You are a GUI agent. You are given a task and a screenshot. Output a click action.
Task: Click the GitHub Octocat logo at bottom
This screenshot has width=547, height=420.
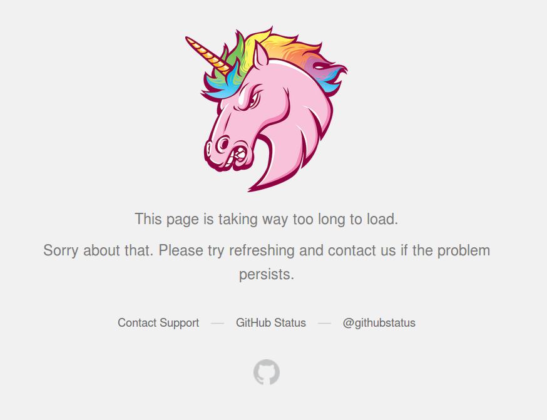(x=267, y=372)
